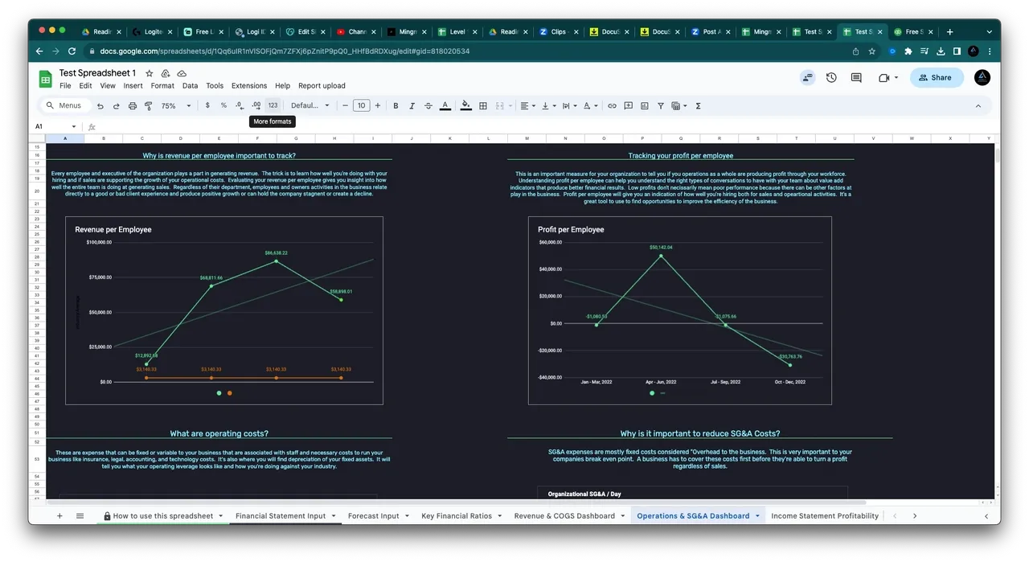Toggle italic formatting
Screen dimensions: 1029x562
tap(412, 105)
